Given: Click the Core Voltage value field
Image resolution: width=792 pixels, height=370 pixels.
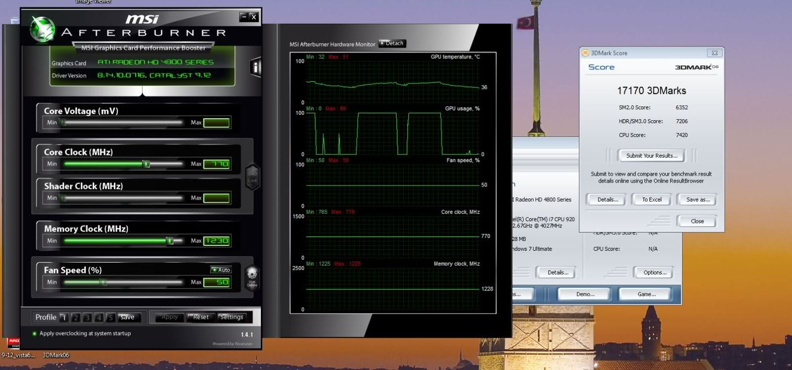Looking at the screenshot, I should point(216,122).
